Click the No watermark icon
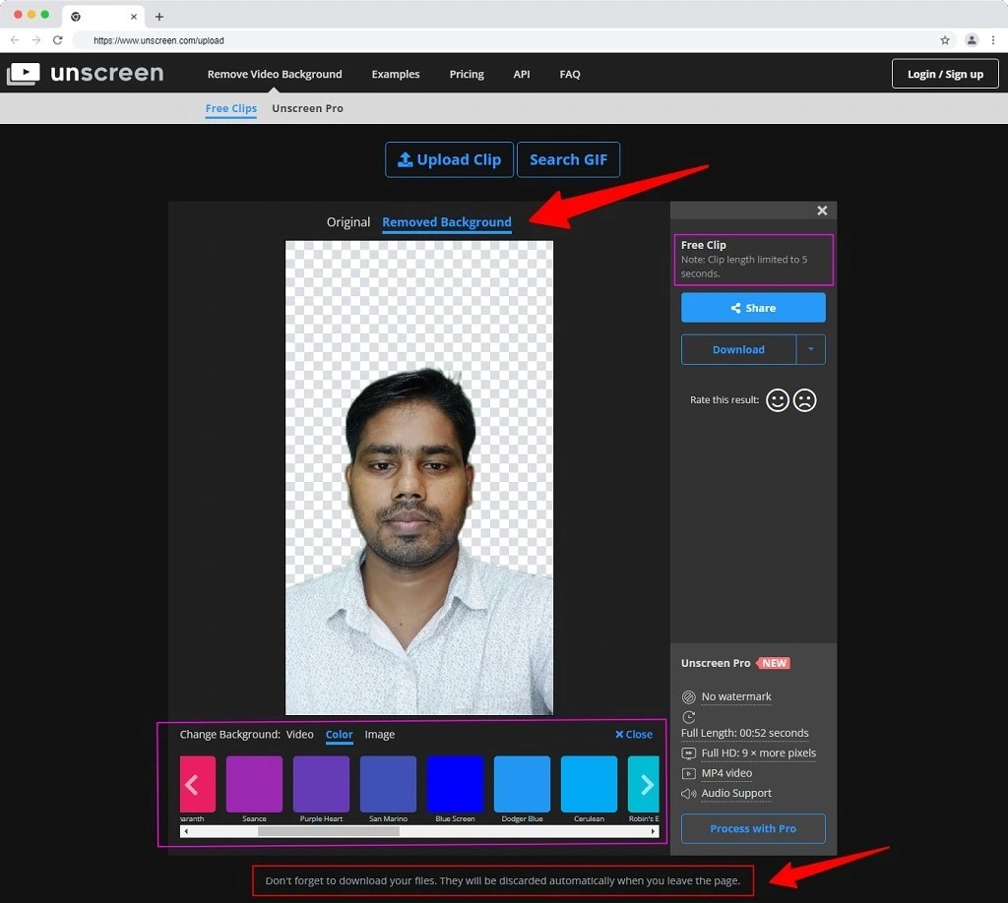 point(689,696)
